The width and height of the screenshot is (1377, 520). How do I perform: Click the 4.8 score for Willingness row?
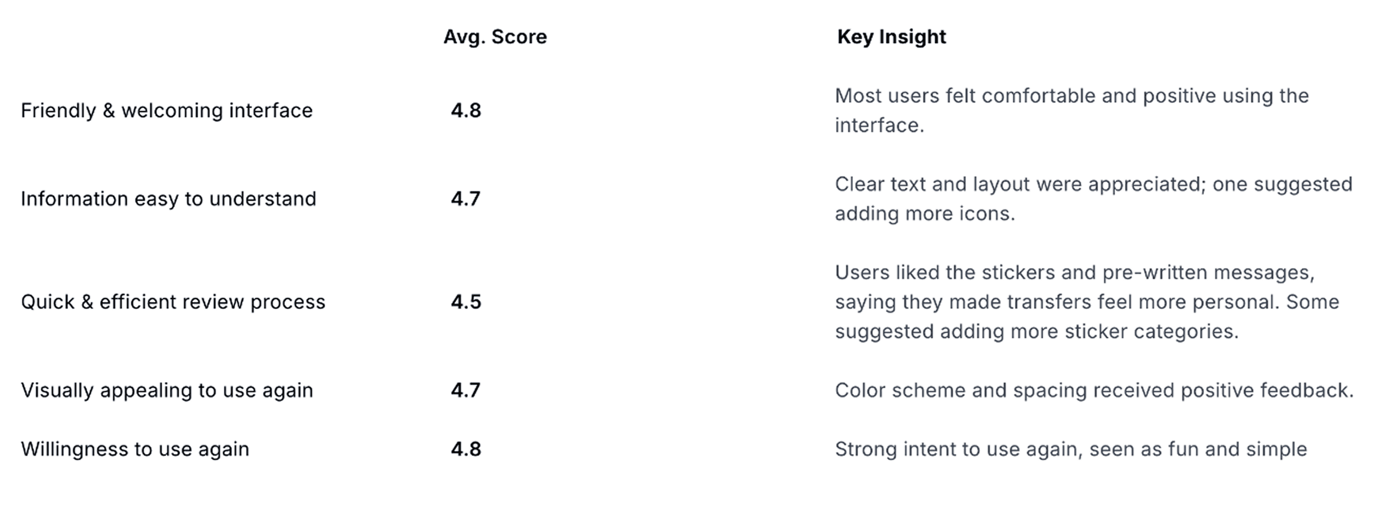tap(466, 450)
